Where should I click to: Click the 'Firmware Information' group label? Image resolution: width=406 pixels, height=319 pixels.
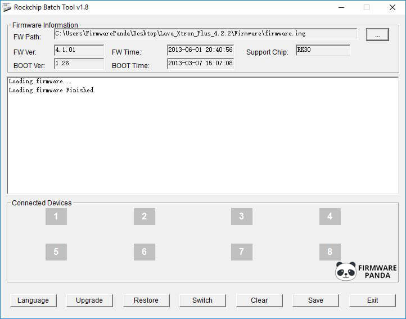[x=45, y=25]
